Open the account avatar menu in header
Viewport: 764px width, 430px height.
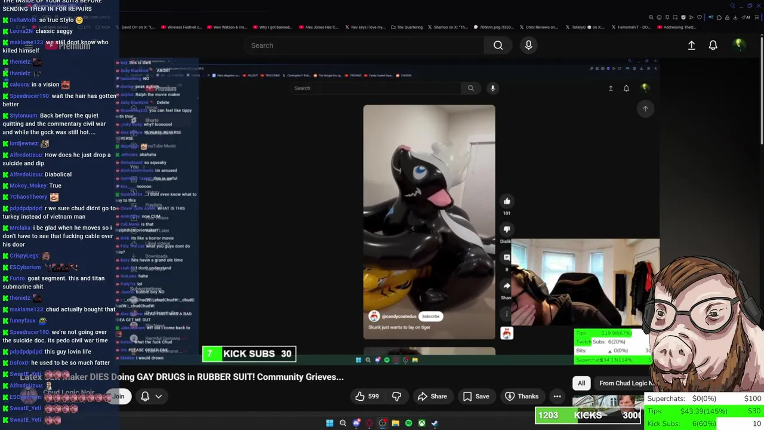click(x=738, y=45)
